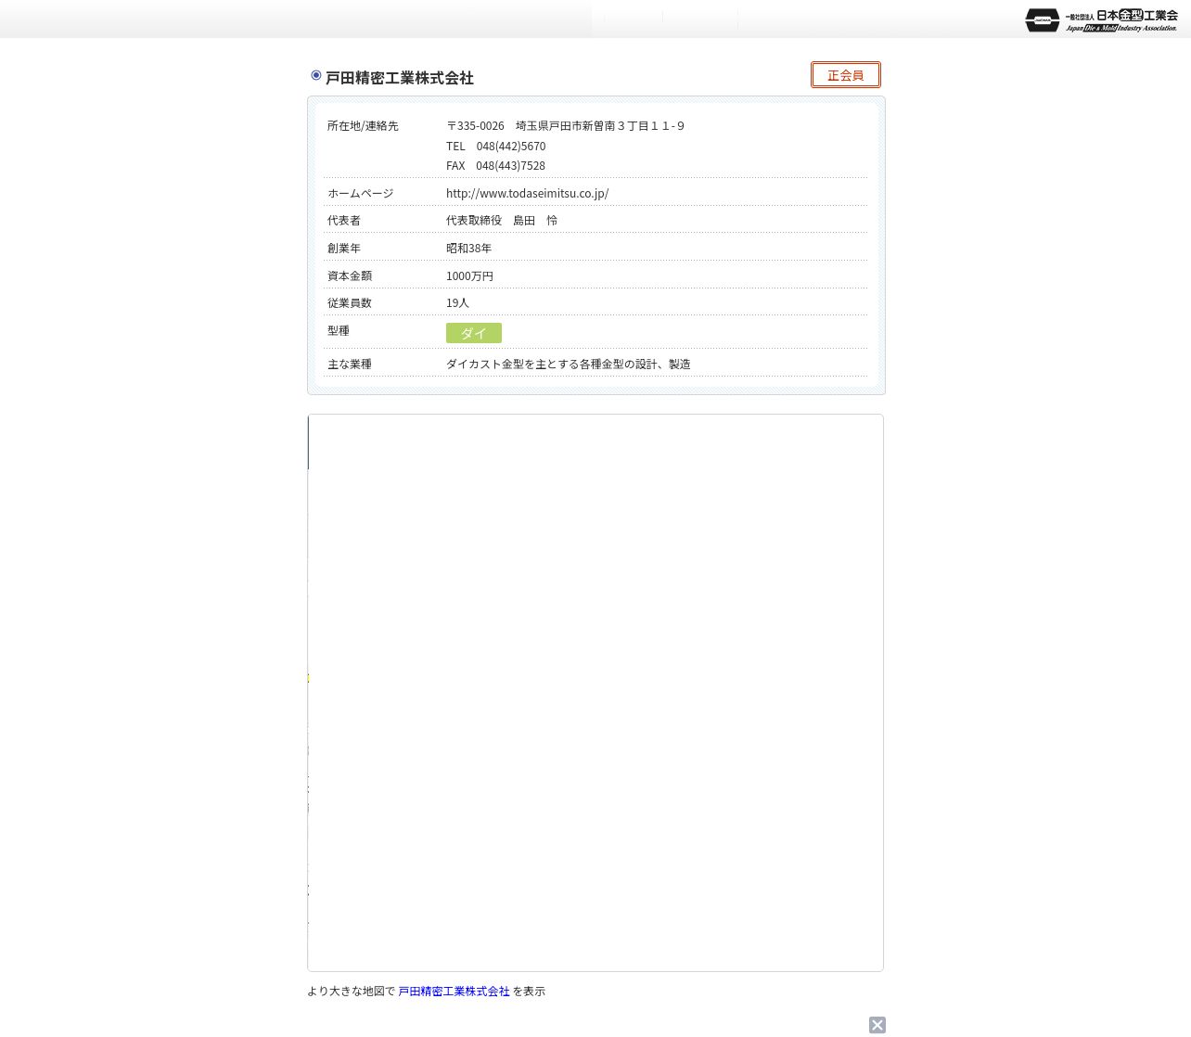Click the 所在地/連絡先 label
Image resolution: width=1191 pixels, height=1037 pixels.
[x=363, y=126]
